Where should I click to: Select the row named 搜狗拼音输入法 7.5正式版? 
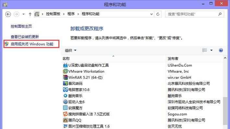pyautogui.click(x=142, y=114)
